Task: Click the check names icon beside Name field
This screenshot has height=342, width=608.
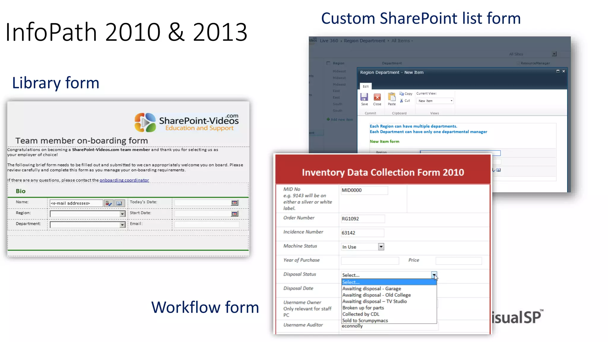Action: tap(109, 203)
